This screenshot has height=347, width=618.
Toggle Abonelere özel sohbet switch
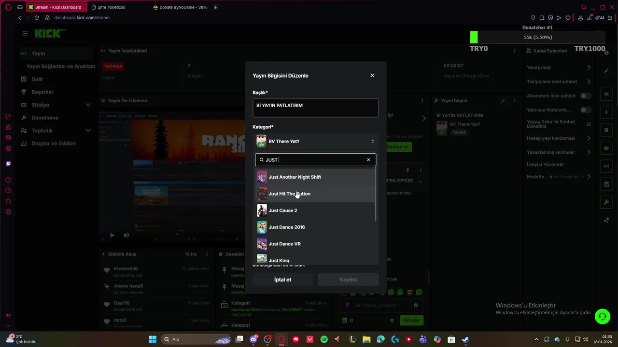pos(586,96)
